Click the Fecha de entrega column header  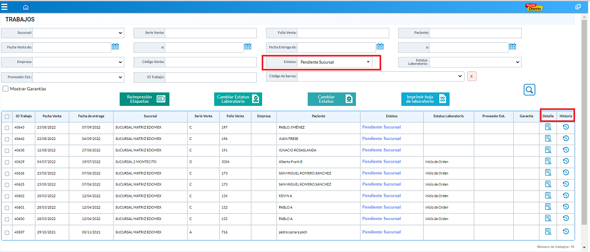pyautogui.click(x=91, y=116)
